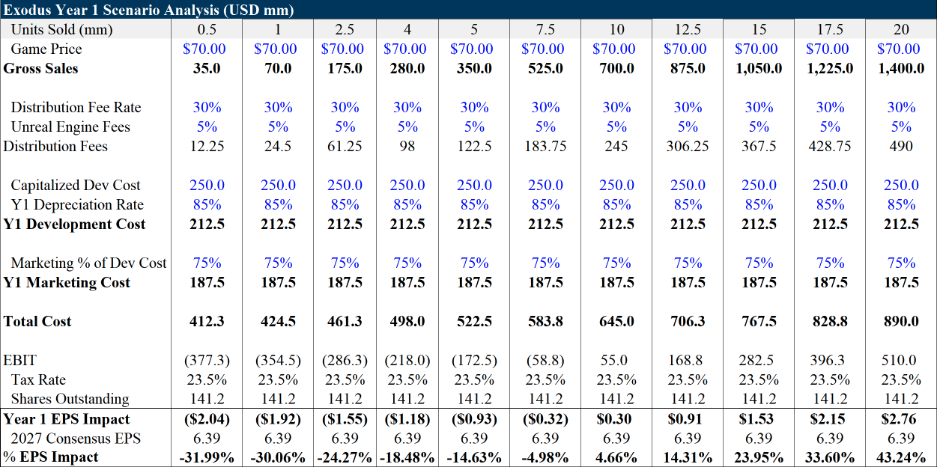Click the units sold cell 12.5
937x467 pixels.
[x=688, y=29]
